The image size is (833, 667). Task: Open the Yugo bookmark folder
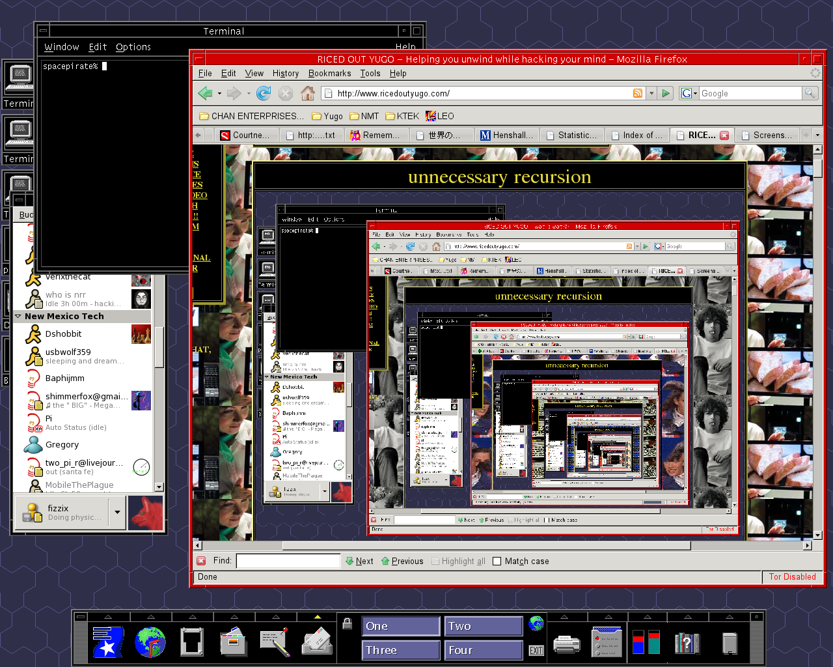(327, 116)
